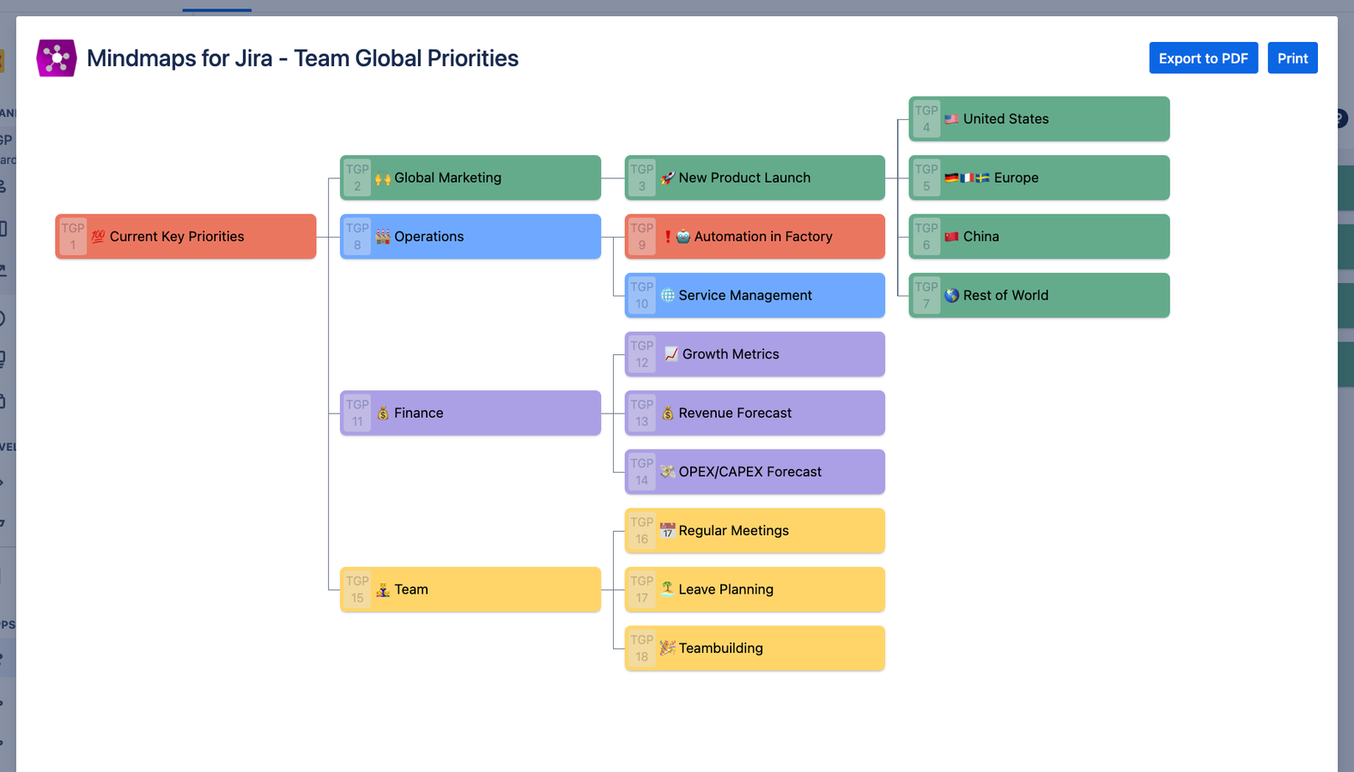Click the Teambuilding node
The height and width of the screenshot is (772, 1354).
[755, 648]
